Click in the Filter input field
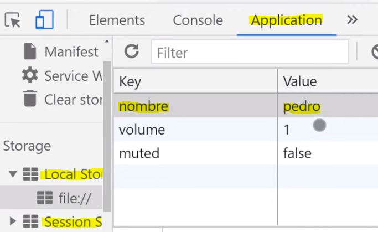Image resolution: width=378 pixels, height=232 pixels. pyautogui.click(x=249, y=53)
